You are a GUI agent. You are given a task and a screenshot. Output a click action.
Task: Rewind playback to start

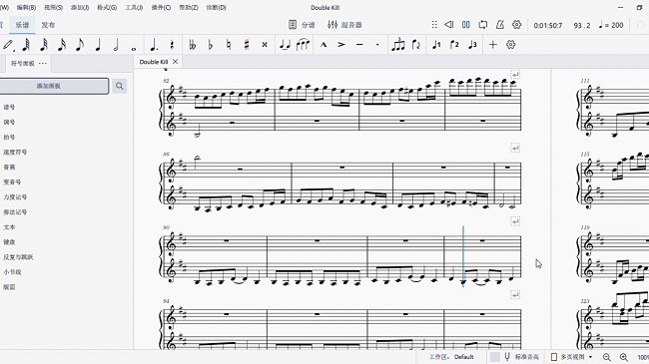click(x=448, y=25)
